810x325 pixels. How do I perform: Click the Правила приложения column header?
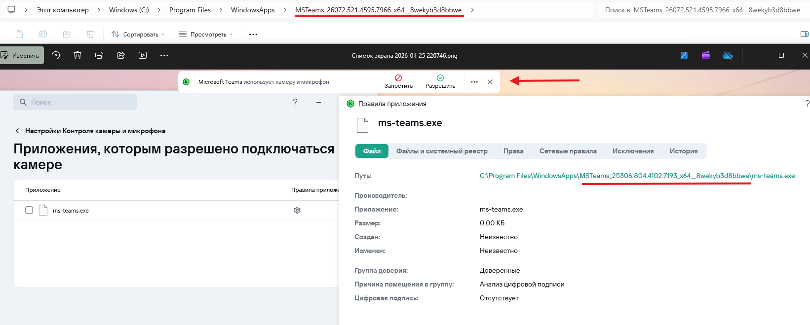[314, 190]
